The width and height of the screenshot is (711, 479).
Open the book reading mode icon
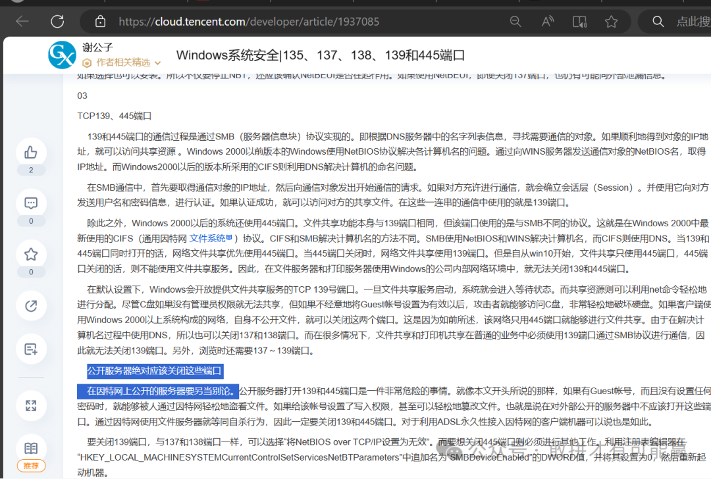click(30, 449)
